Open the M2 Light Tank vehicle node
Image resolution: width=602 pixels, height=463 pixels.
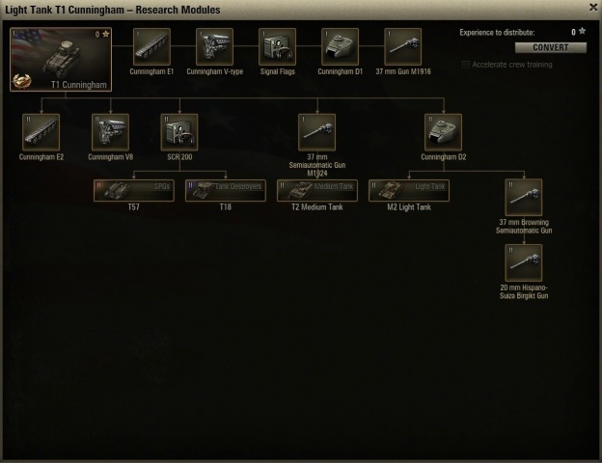point(409,190)
